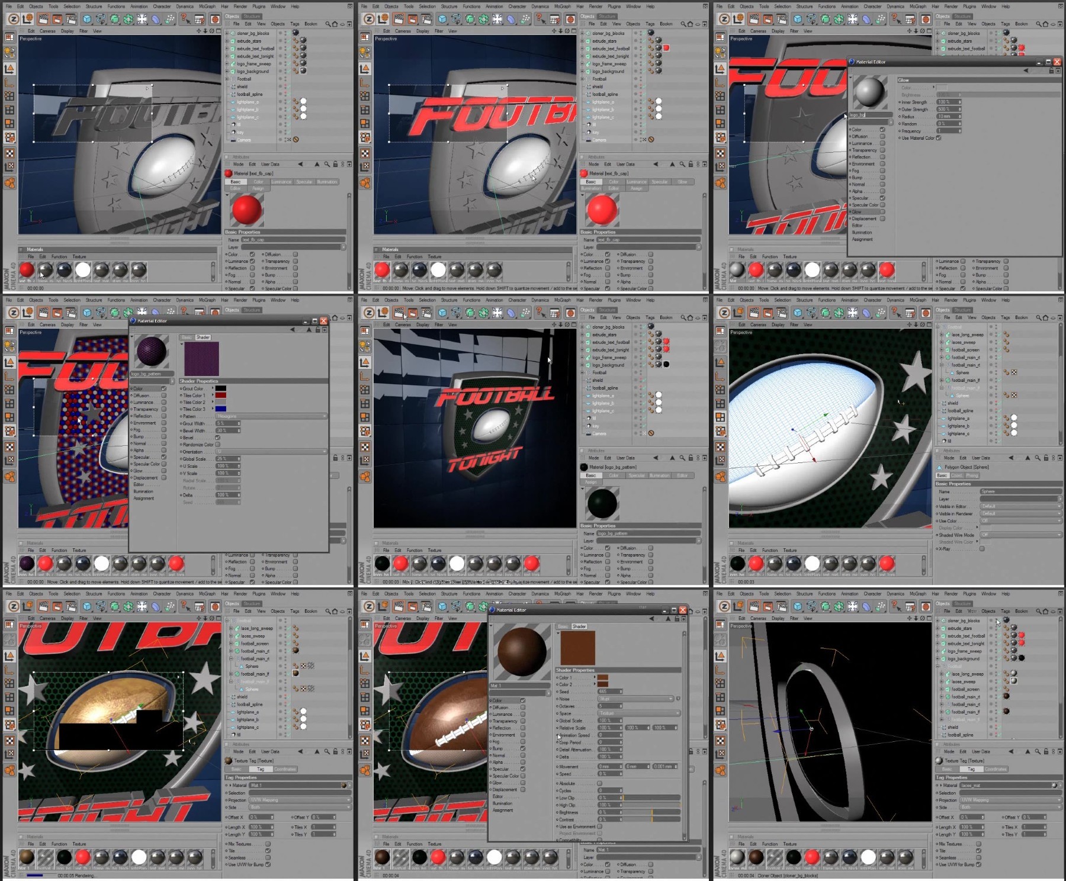The image size is (1066, 881).
Task: Open the Orientation dropdown in Tiles shader editor
Action: click(x=271, y=452)
